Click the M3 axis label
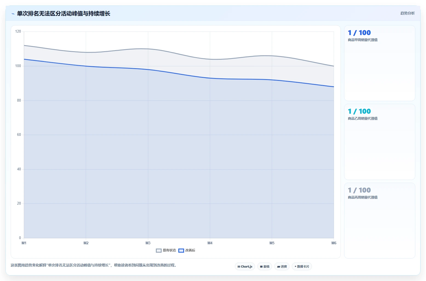The width and height of the screenshot is (426, 281). 148,243
